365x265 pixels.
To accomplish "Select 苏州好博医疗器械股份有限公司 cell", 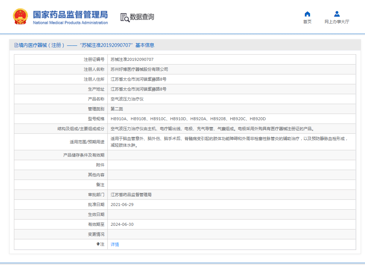I will coord(139,69).
